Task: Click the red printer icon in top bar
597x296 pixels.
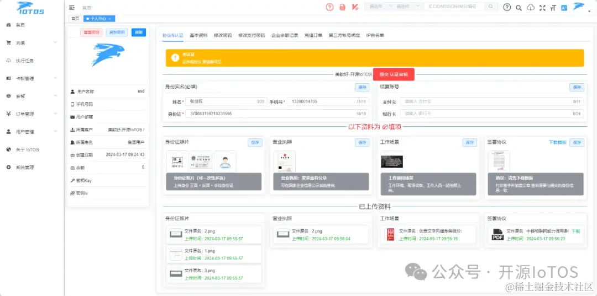Action: coord(342,7)
